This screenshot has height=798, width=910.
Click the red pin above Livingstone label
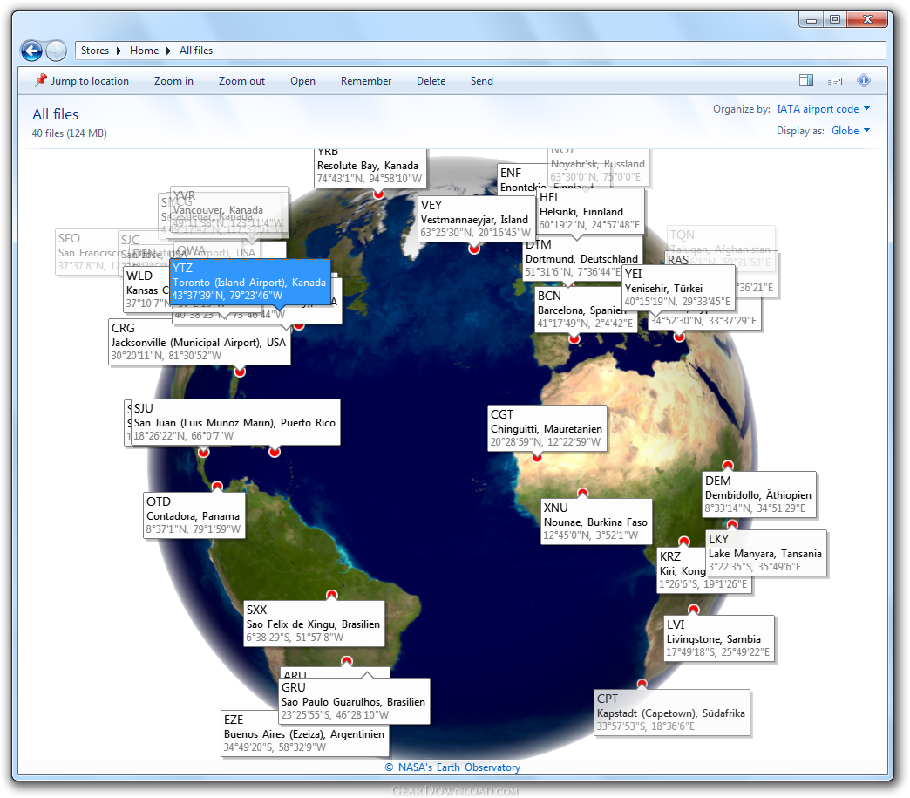click(694, 610)
